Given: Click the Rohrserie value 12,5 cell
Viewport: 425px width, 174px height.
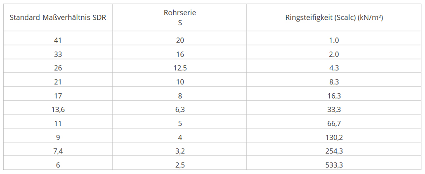Looking at the screenshot, I should (x=180, y=68).
